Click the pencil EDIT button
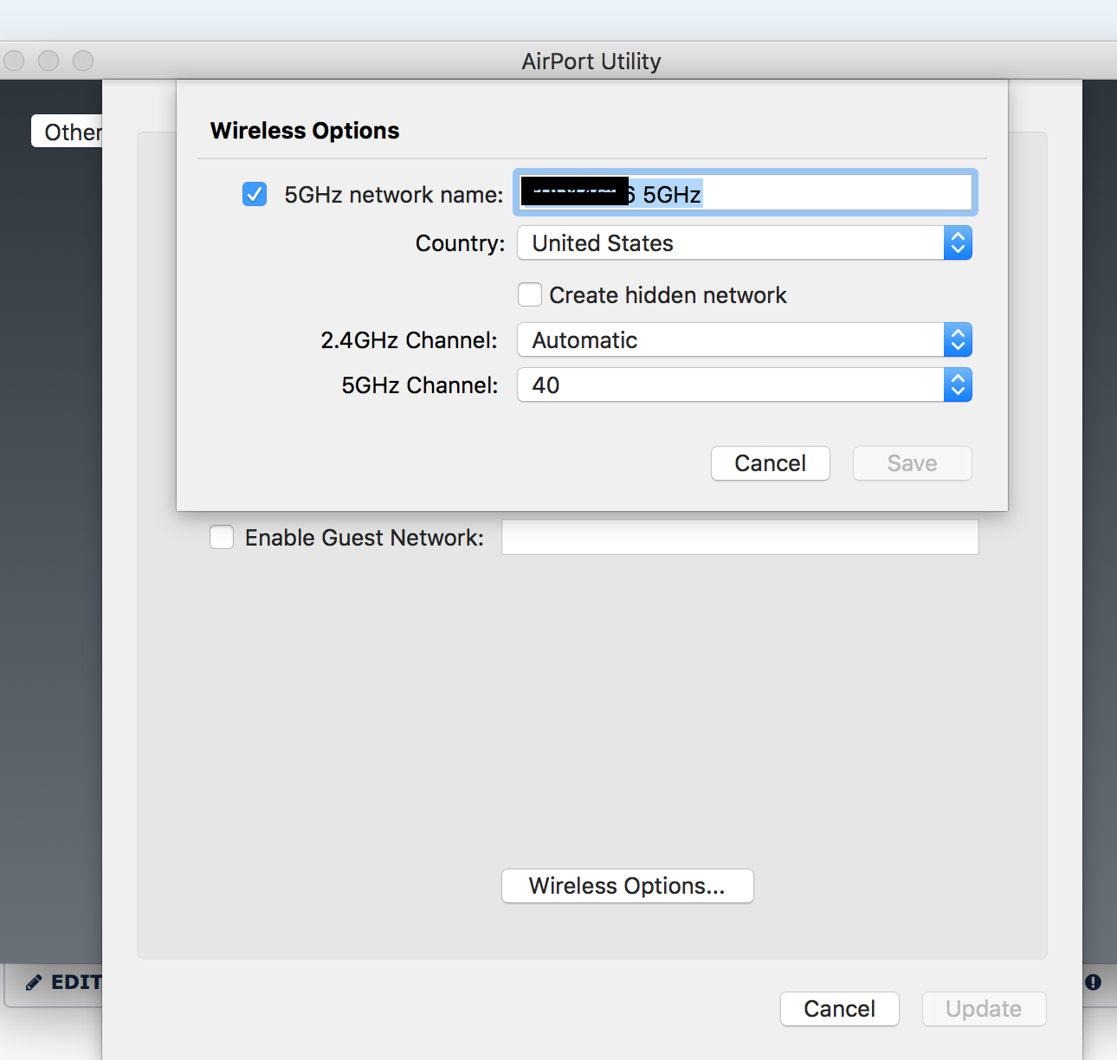 [x=63, y=982]
